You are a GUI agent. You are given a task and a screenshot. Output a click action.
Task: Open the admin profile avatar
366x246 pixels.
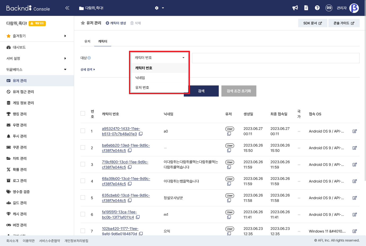[x=354, y=8]
